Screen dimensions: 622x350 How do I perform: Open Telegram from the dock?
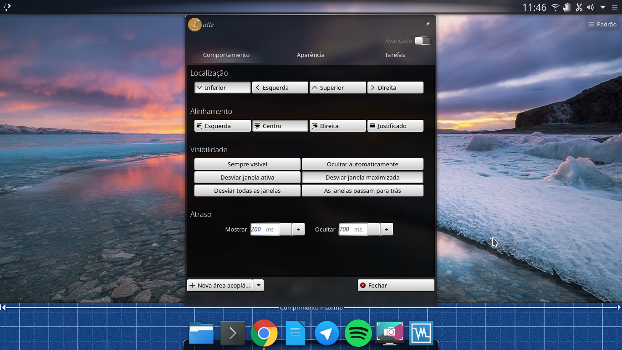pyautogui.click(x=326, y=333)
